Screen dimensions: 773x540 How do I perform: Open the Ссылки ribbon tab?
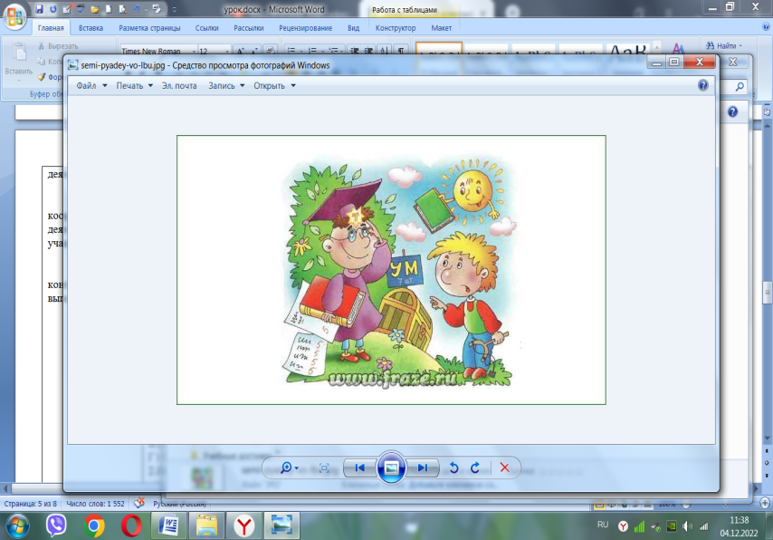[206, 28]
